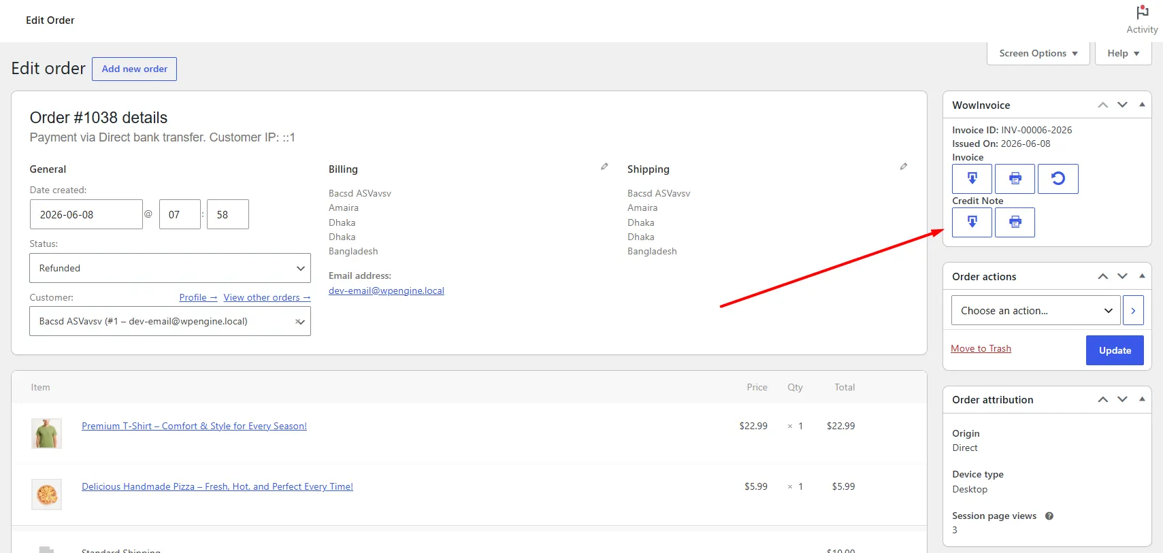Open the Customer selection dropdown

170,321
